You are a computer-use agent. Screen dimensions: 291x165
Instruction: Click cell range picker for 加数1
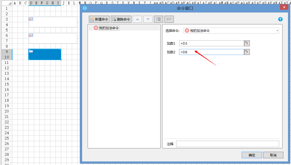point(247,43)
